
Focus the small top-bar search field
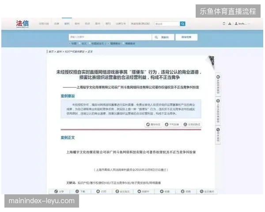(167, 24)
